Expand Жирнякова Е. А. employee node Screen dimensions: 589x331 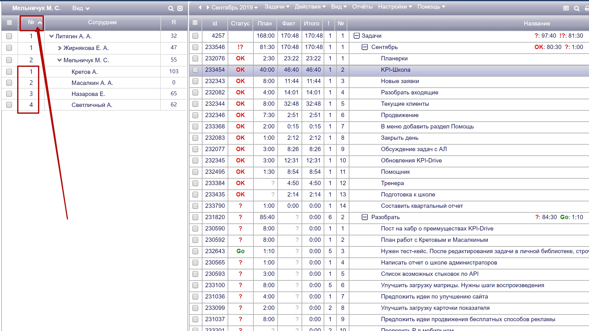tap(60, 48)
